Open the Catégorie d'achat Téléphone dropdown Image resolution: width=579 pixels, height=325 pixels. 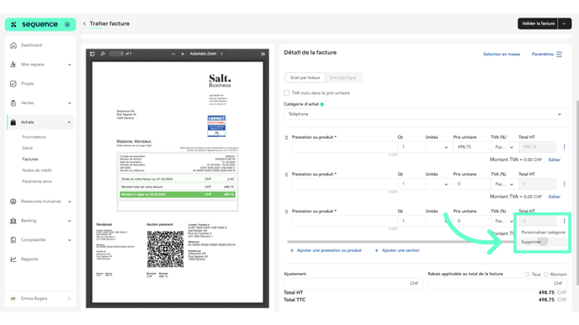[x=425, y=114]
